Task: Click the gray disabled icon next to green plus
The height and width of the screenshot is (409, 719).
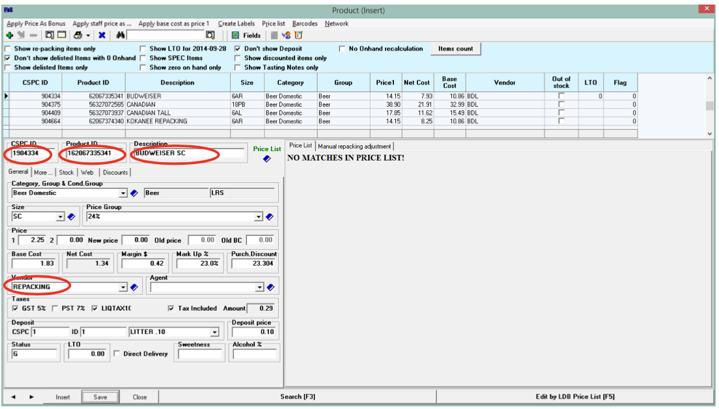Action: click(21, 35)
